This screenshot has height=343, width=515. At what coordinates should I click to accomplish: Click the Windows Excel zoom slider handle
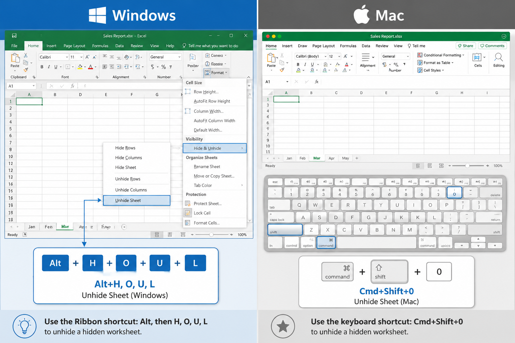coord(211,234)
